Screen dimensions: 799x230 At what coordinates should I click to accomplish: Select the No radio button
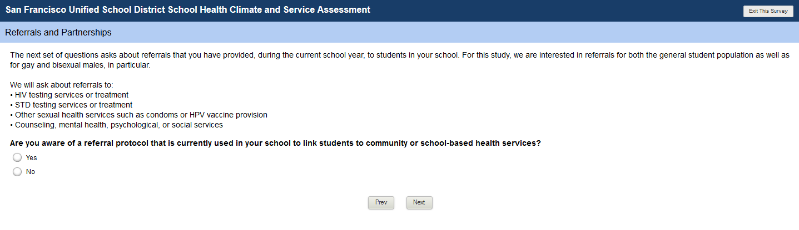coord(17,172)
